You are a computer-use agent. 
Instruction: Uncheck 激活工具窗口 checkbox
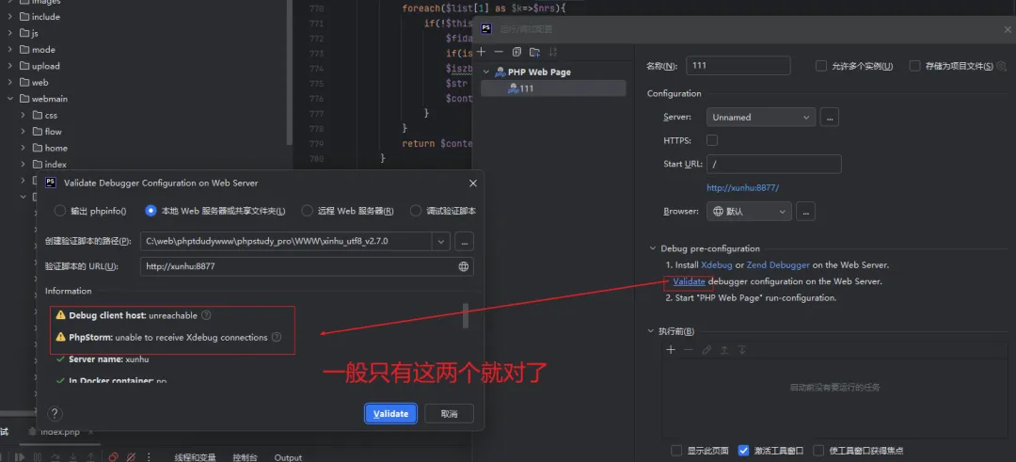pyautogui.click(x=744, y=451)
